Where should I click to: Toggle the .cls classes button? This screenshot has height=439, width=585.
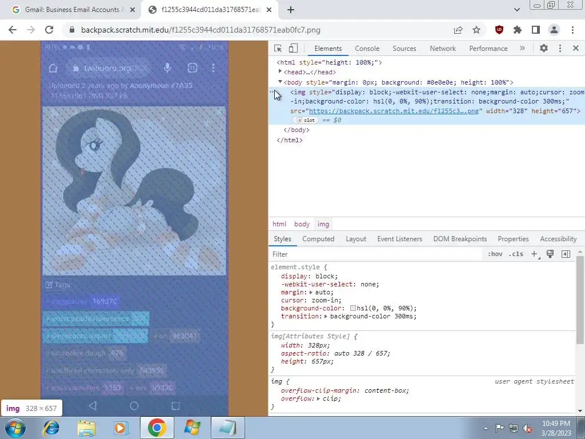(516, 254)
